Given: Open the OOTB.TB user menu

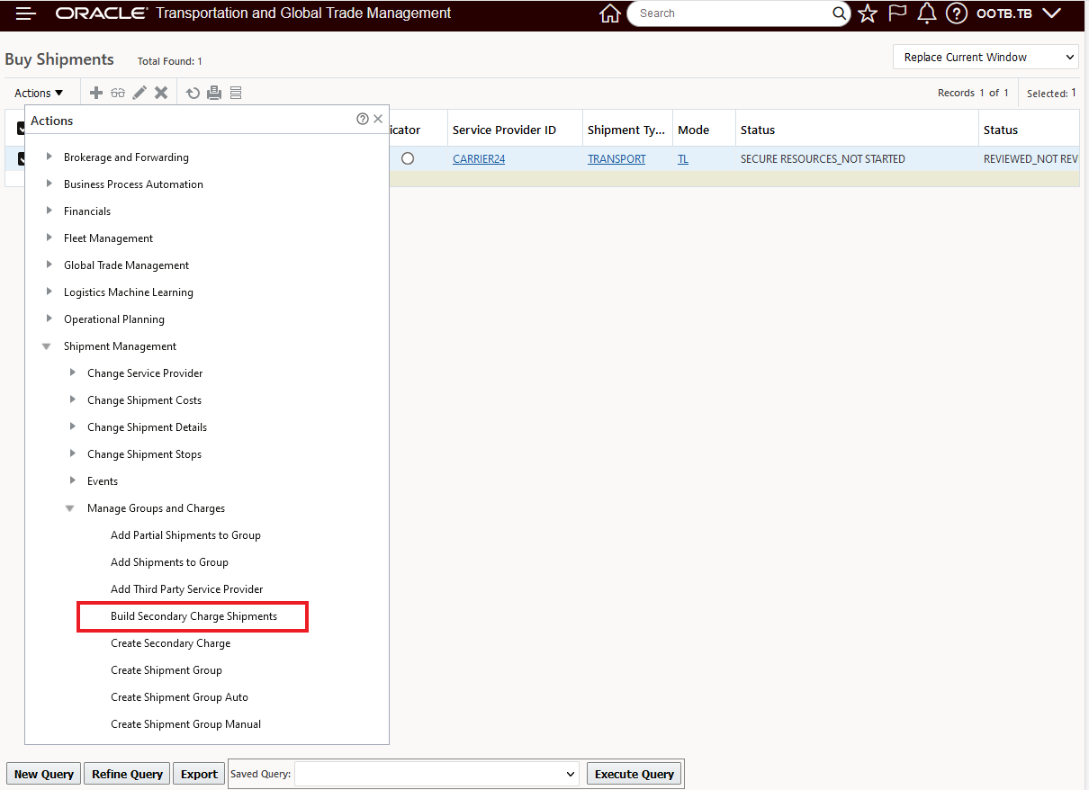Looking at the screenshot, I should (x=1019, y=13).
